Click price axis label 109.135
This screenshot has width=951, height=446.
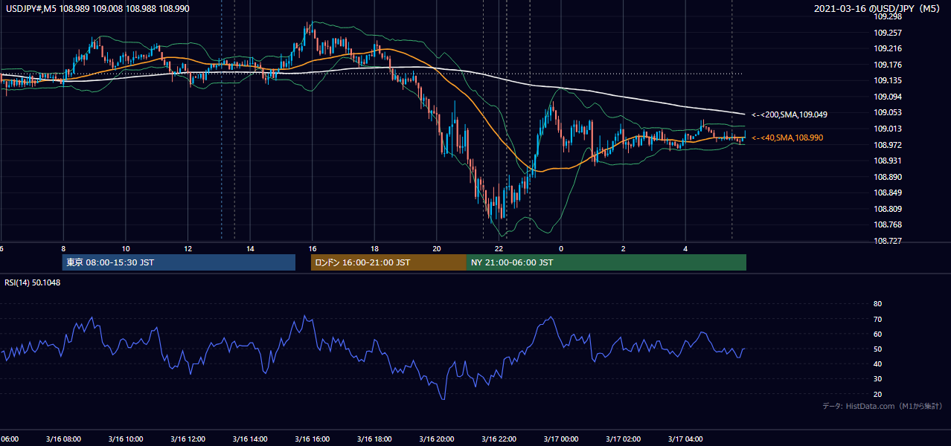pyautogui.click(x=888, y=80)
